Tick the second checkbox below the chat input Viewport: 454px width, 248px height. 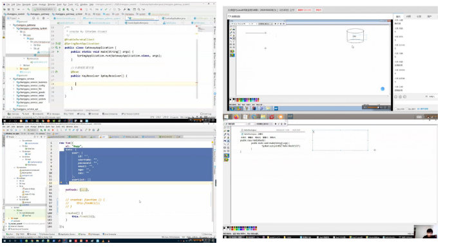click(407, 109)
